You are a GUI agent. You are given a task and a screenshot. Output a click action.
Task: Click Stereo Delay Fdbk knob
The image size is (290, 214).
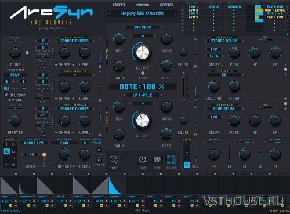click(234, 52)
